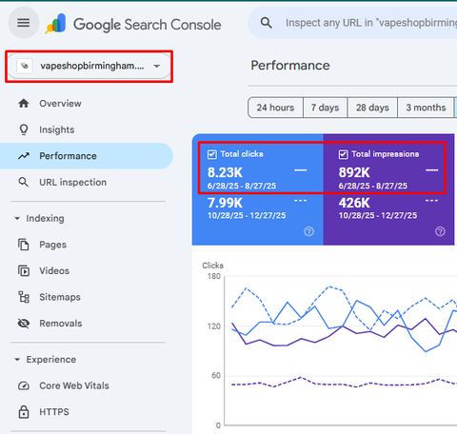The width and height of the screenshot is (457, 434).
Task: Toggle the Total impressions checkbox
Action: coord(343,154)
